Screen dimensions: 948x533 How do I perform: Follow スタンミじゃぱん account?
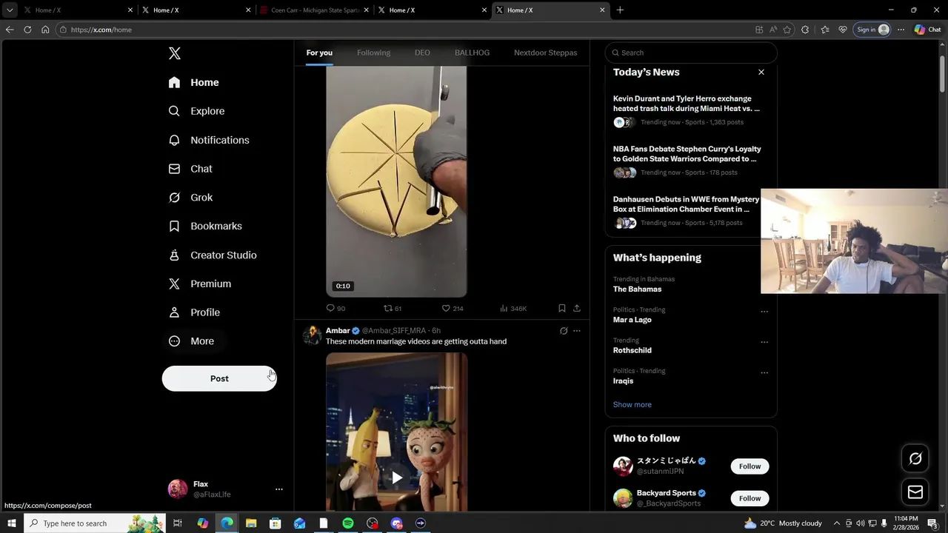click(750, 466)
